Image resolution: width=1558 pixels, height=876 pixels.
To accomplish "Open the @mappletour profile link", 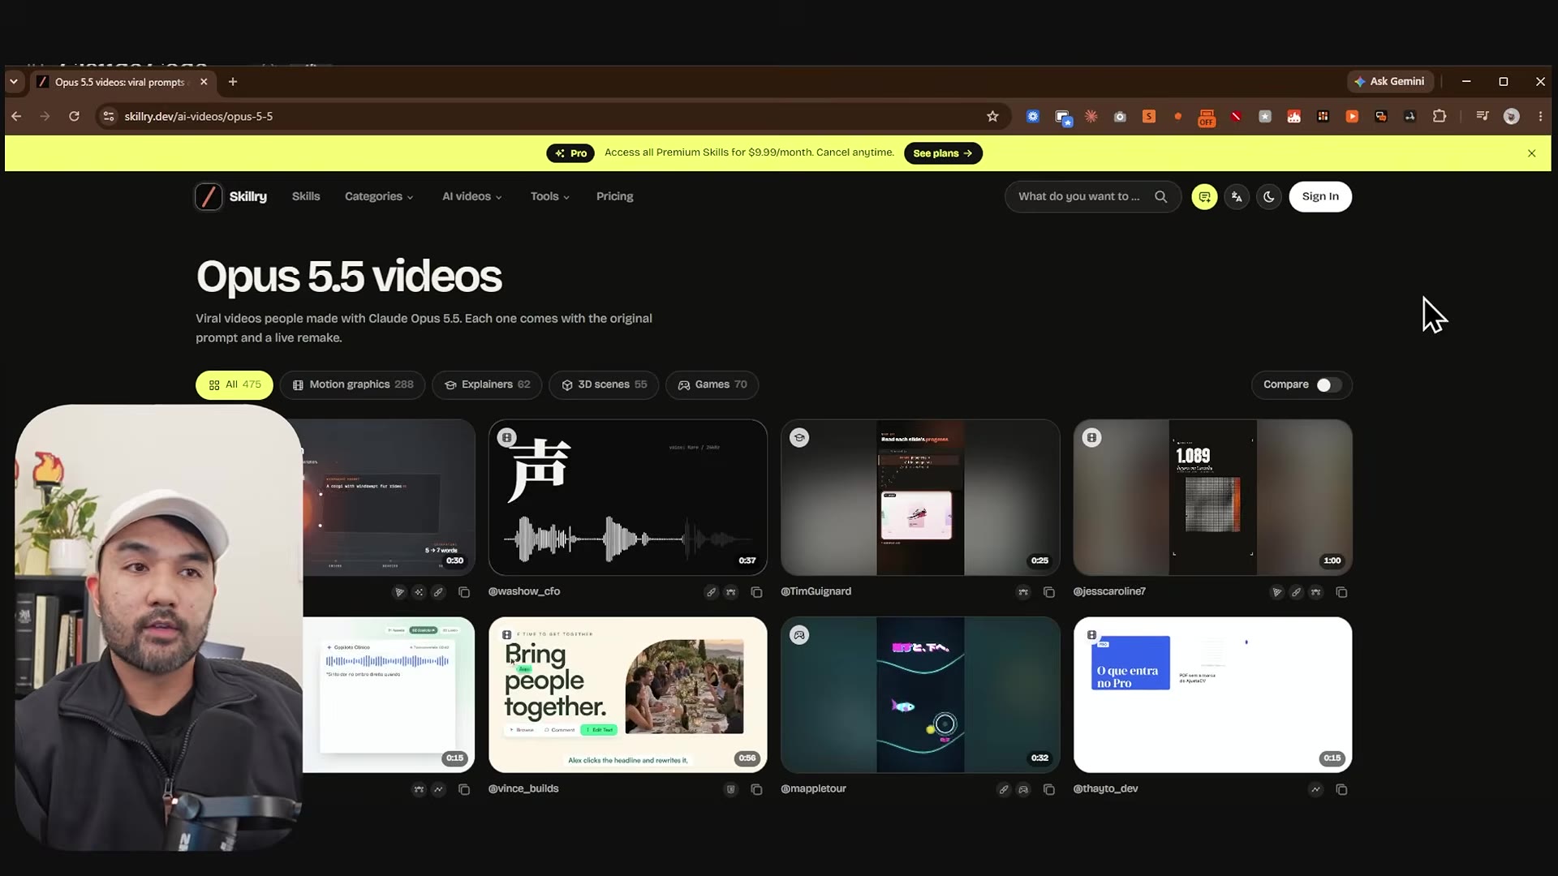I will tap(813, 788).
